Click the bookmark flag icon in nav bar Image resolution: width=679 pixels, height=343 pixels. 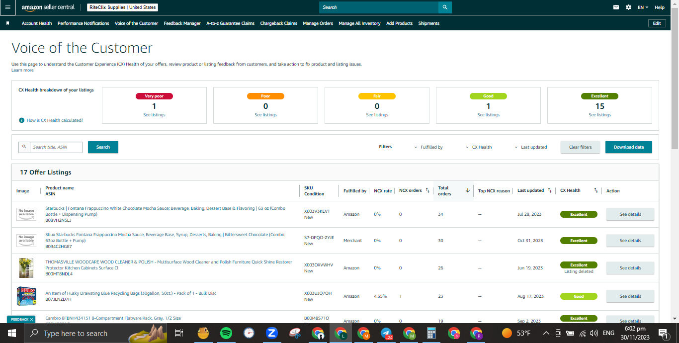pyautogui.click(x=7, y=23)
